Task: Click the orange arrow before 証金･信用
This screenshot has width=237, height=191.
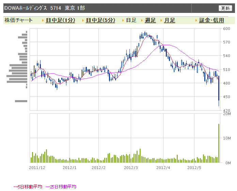Action: [x=196, y=20]
